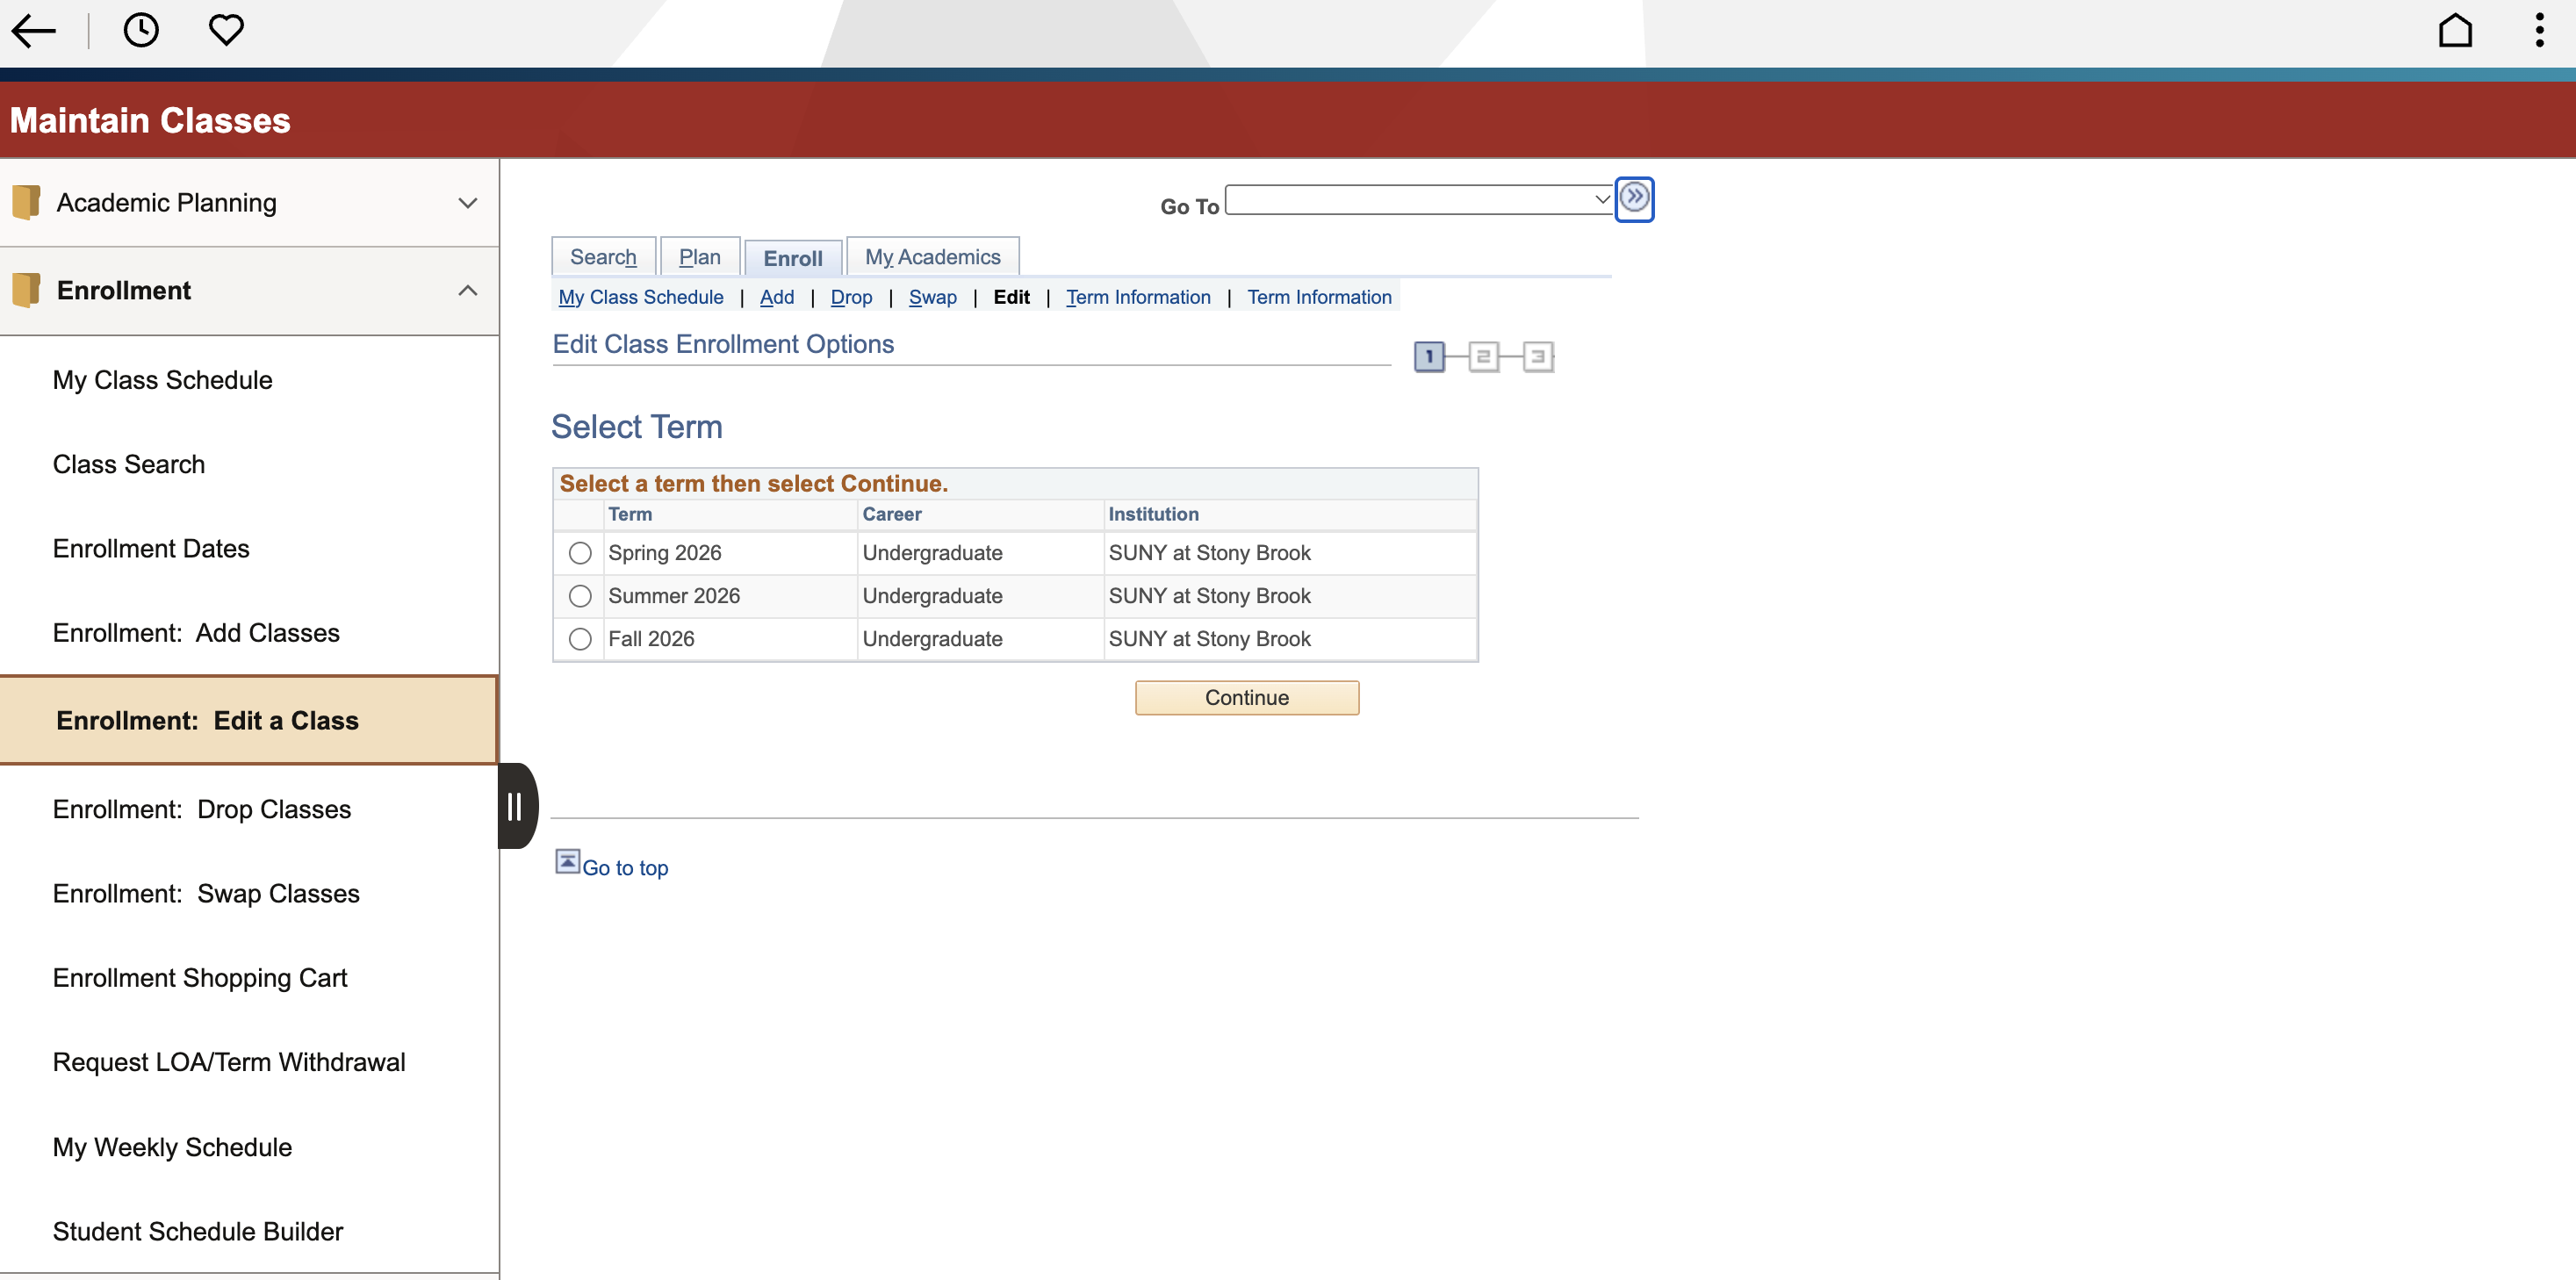The image size is (2576, 1280).
Task: Click the Enrollment folder icon
Action: (x=26, y=290)
